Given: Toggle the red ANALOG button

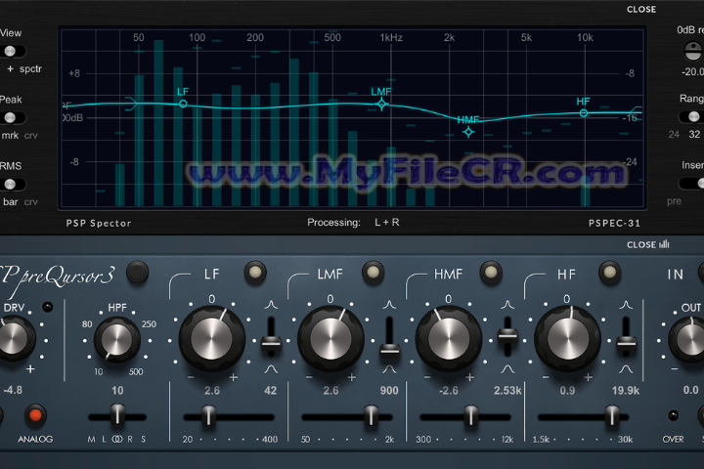Looking at the screenshot, I should coord(35,415).
